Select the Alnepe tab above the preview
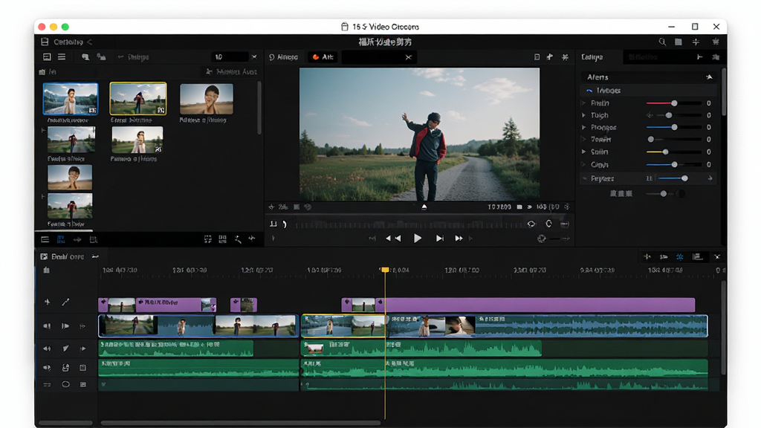Image resolution: width=761 pixels, height=428 pixels. pyautogui.click(x=283, y=56)
